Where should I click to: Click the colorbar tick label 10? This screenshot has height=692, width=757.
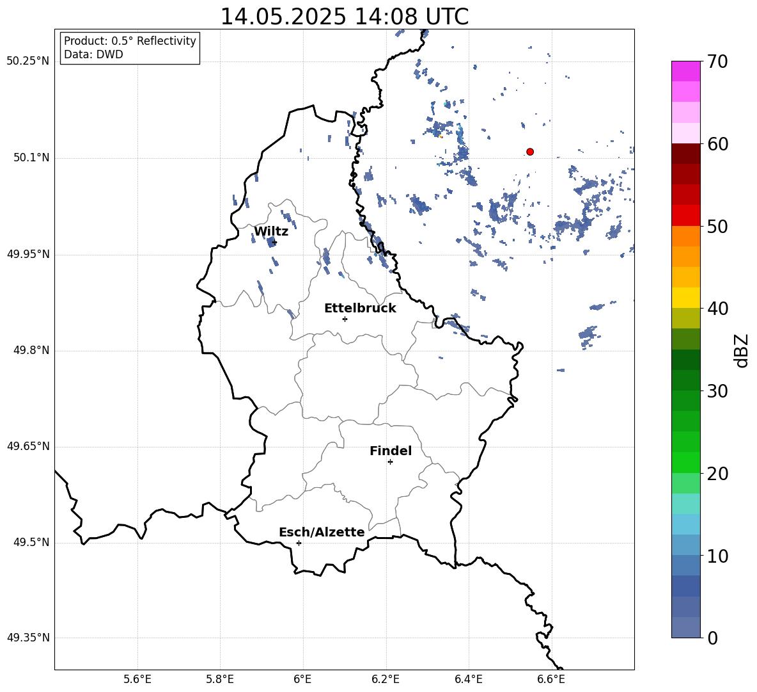coord(717,556)
